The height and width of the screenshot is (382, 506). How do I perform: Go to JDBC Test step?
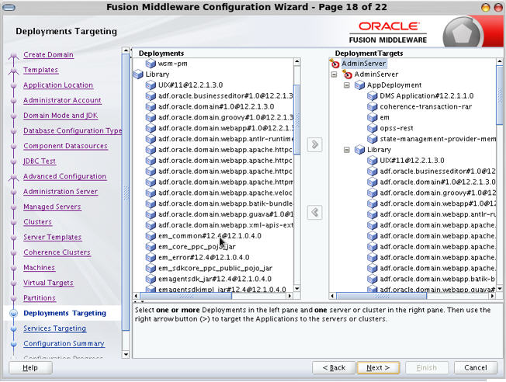click(x=40, y=161)
